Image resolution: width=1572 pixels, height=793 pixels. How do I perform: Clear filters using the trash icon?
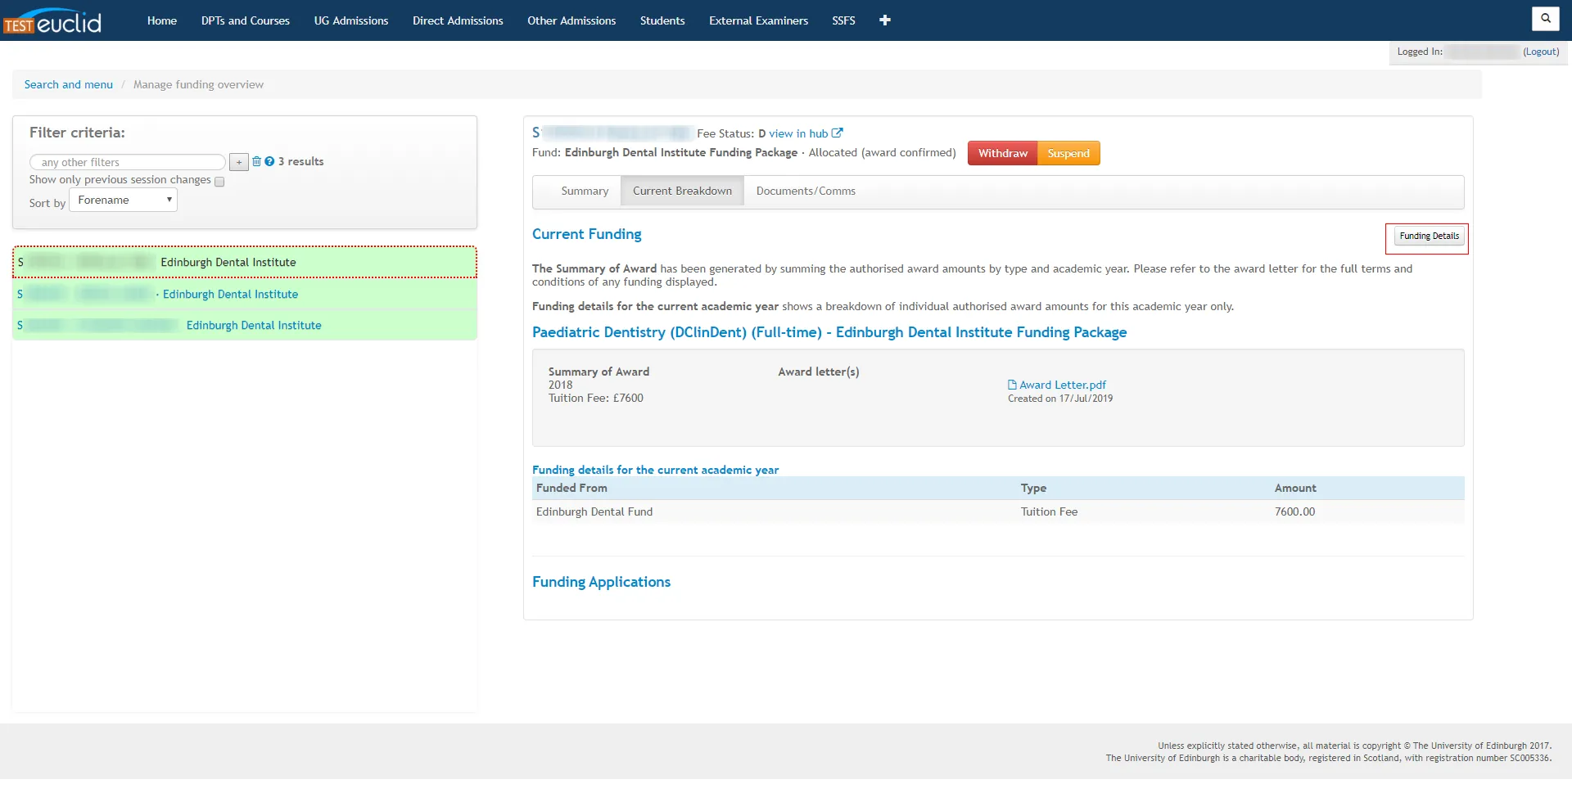(x=256, y=161)
